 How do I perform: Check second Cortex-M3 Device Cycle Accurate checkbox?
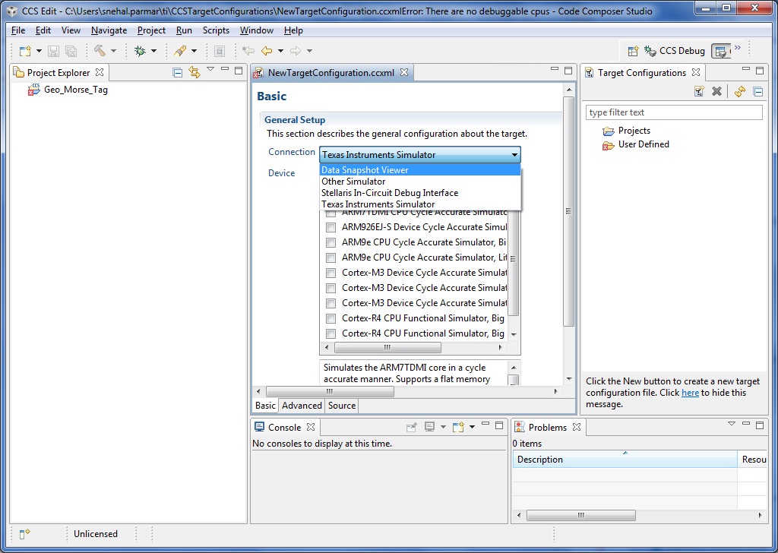[x=330, y=288]
